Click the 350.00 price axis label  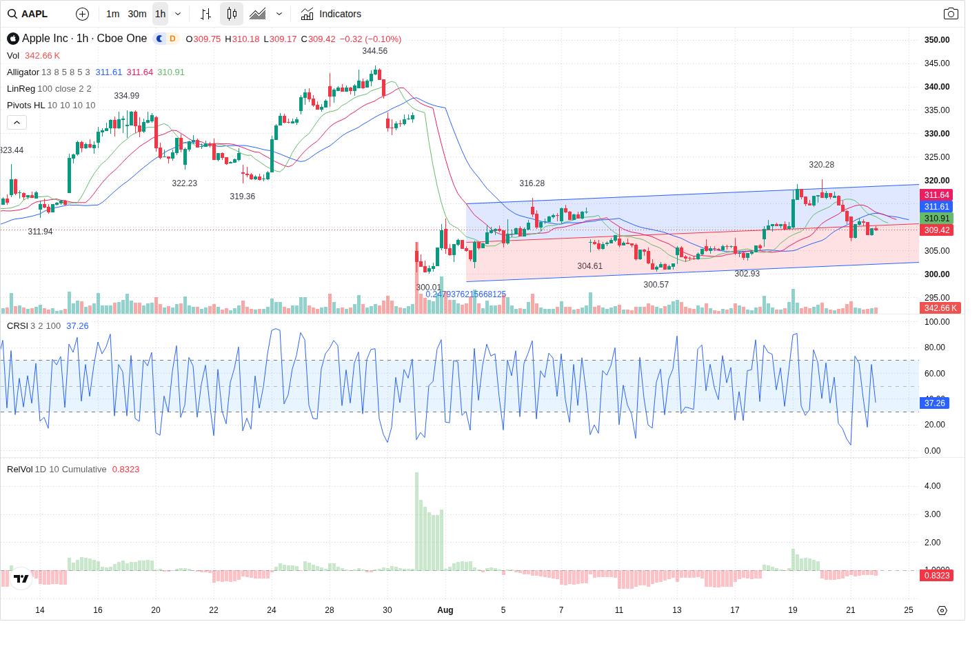(937, 40)
